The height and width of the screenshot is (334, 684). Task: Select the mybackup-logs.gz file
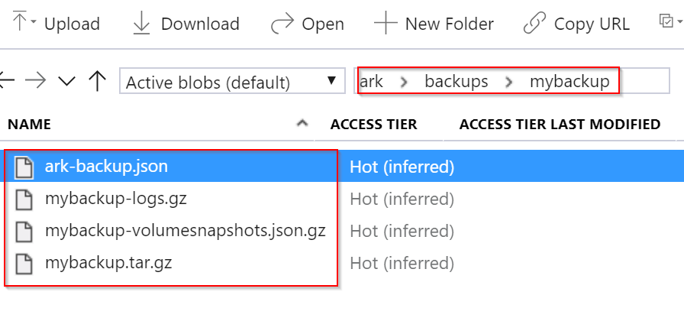pyautogui.click(x=115, y=199)
